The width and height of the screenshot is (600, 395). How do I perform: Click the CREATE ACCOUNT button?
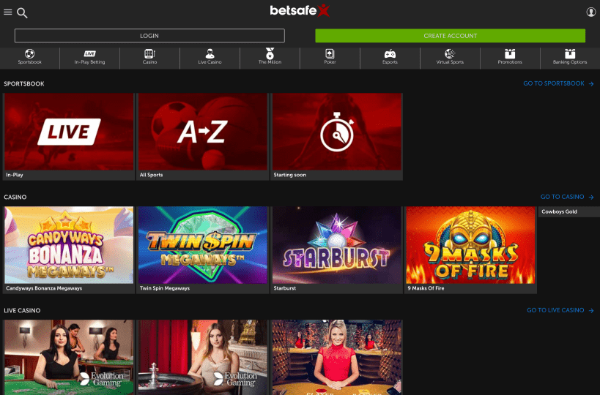(x=450, y=36)
